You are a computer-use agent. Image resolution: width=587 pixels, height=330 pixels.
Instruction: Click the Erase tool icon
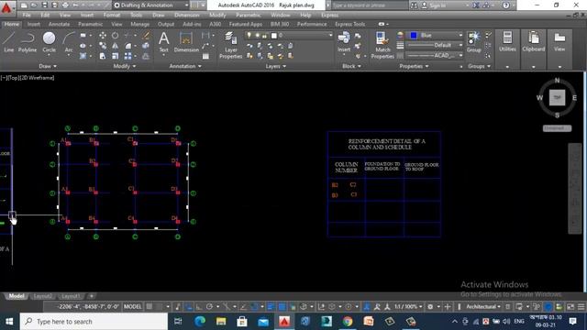click(146, 36)
